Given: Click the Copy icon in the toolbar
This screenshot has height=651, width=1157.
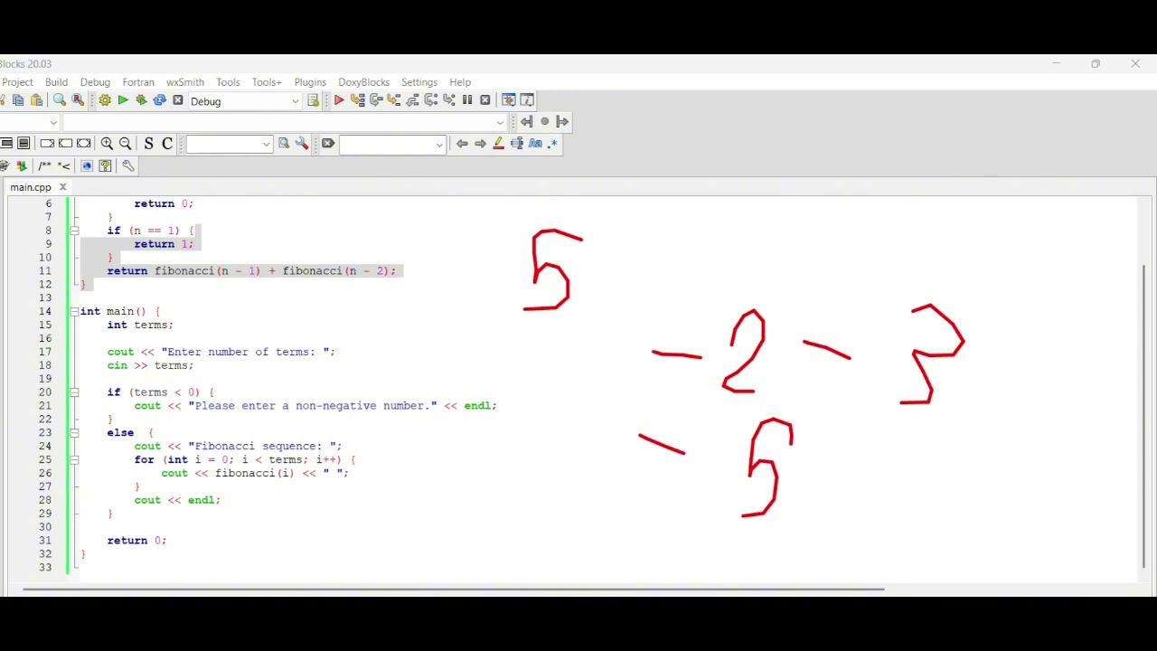Looking at the screenshot, I should pyautogui.click(x=18, y=100).
